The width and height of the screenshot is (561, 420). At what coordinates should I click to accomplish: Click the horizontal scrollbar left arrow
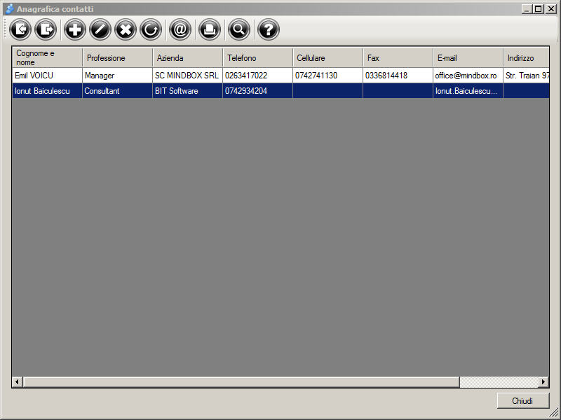(x=17, y=381)
